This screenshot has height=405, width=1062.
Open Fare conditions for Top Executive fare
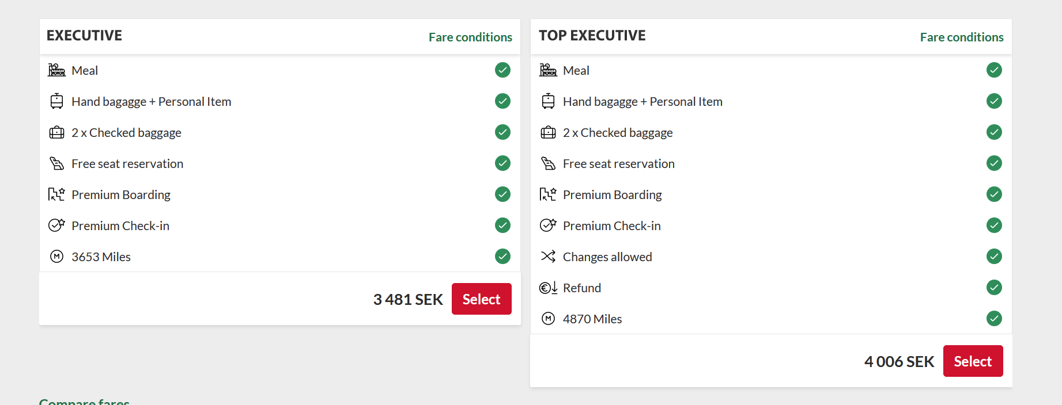pyautogui.click(x=961, y=37)
